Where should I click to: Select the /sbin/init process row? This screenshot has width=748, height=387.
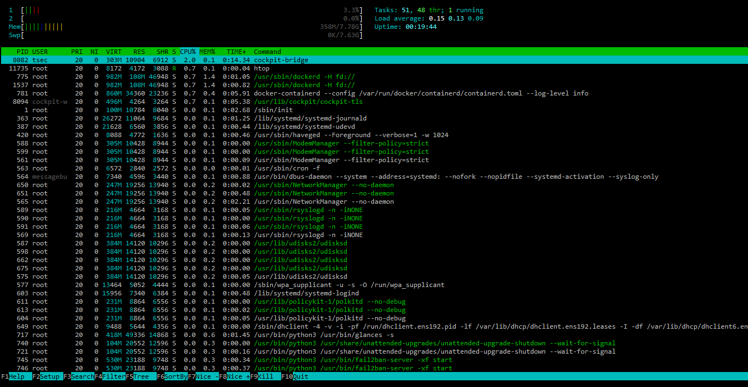click(x=374, y=110)
